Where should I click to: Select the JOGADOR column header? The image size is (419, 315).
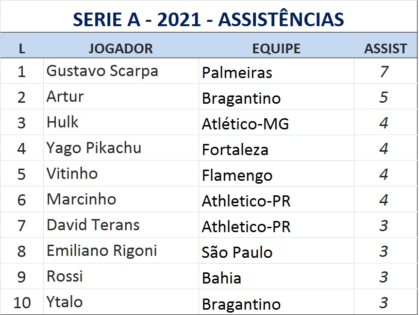tap(120, 48)
